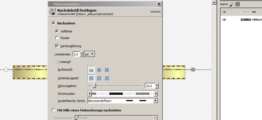Screen dimensions: 262x120
Task: Hide the leer layer eye icon
Action: 224,12
